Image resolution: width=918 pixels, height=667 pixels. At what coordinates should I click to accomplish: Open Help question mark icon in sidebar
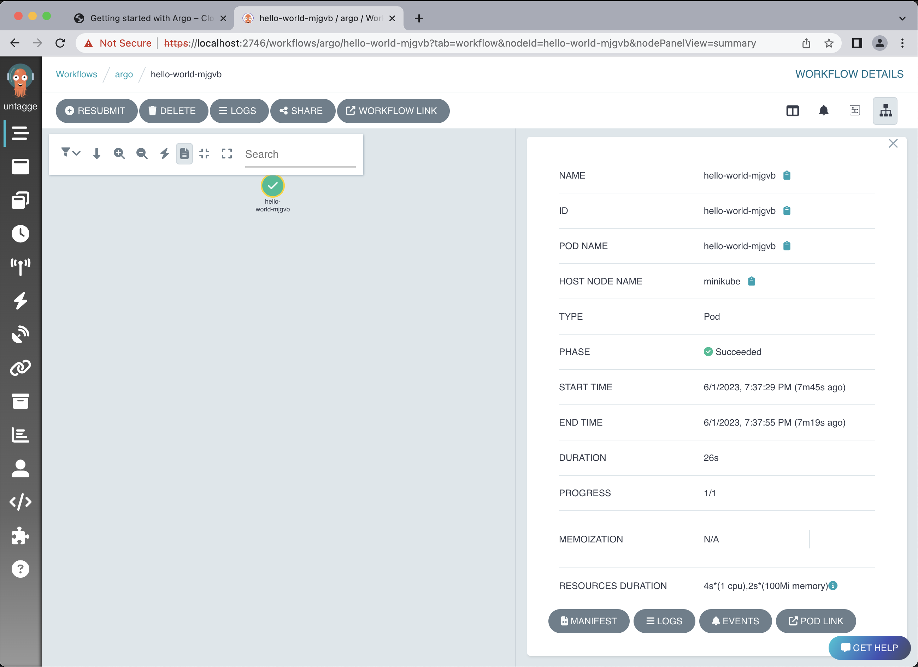(x=20, y=569)
